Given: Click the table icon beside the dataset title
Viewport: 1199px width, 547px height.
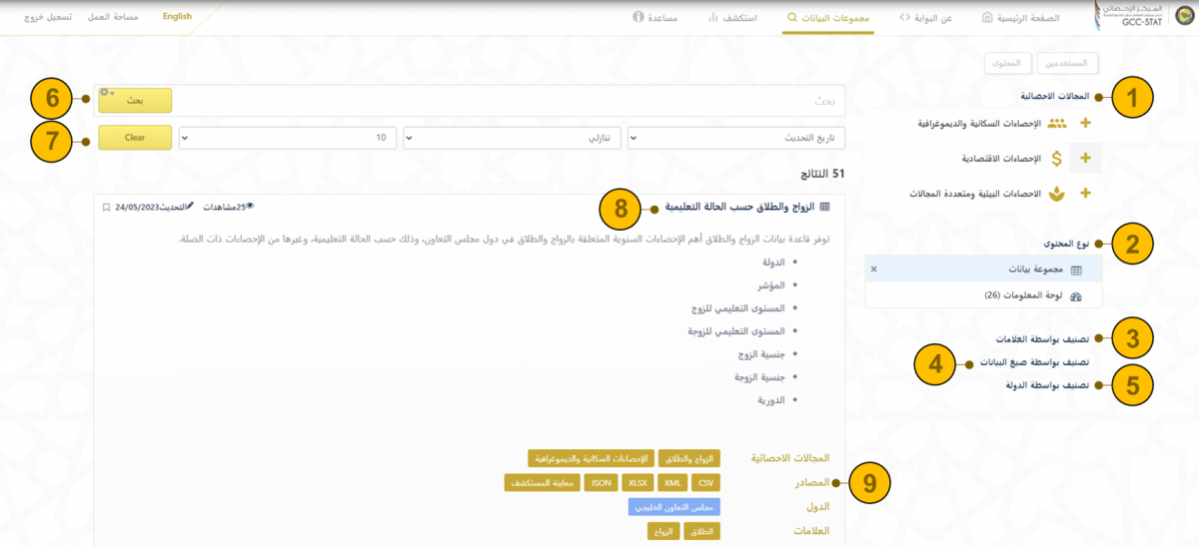Looking at the screenshot, I should (824, 208).
